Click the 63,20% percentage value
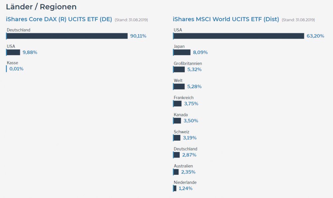Image resolution: width=333 pixels, height=198 pixels. (x=315, y=36)
